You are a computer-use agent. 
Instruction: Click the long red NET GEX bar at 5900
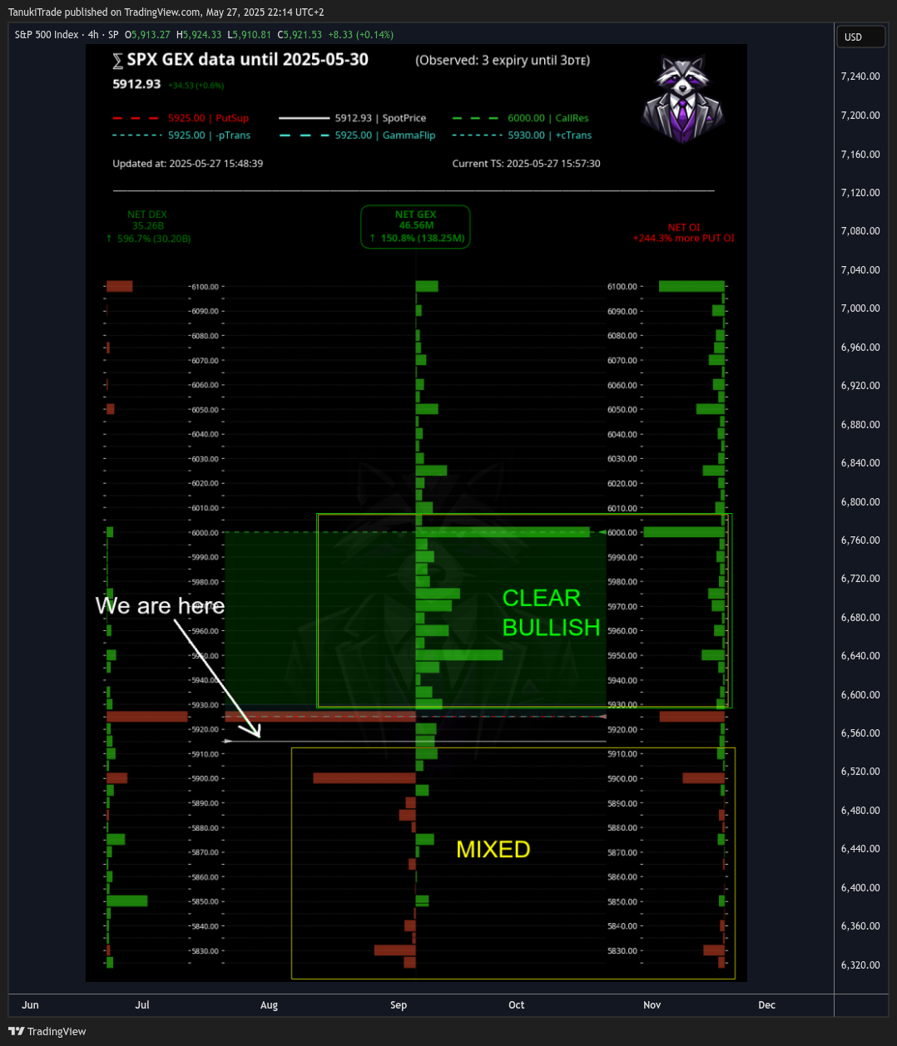(364, 778)
